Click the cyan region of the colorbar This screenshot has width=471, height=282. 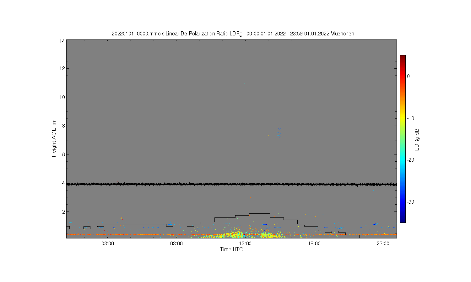(x=403, y=160)
